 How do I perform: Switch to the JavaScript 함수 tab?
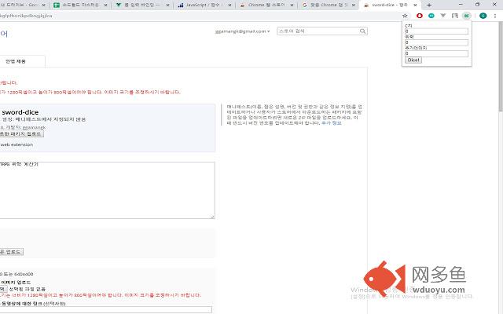204,5
